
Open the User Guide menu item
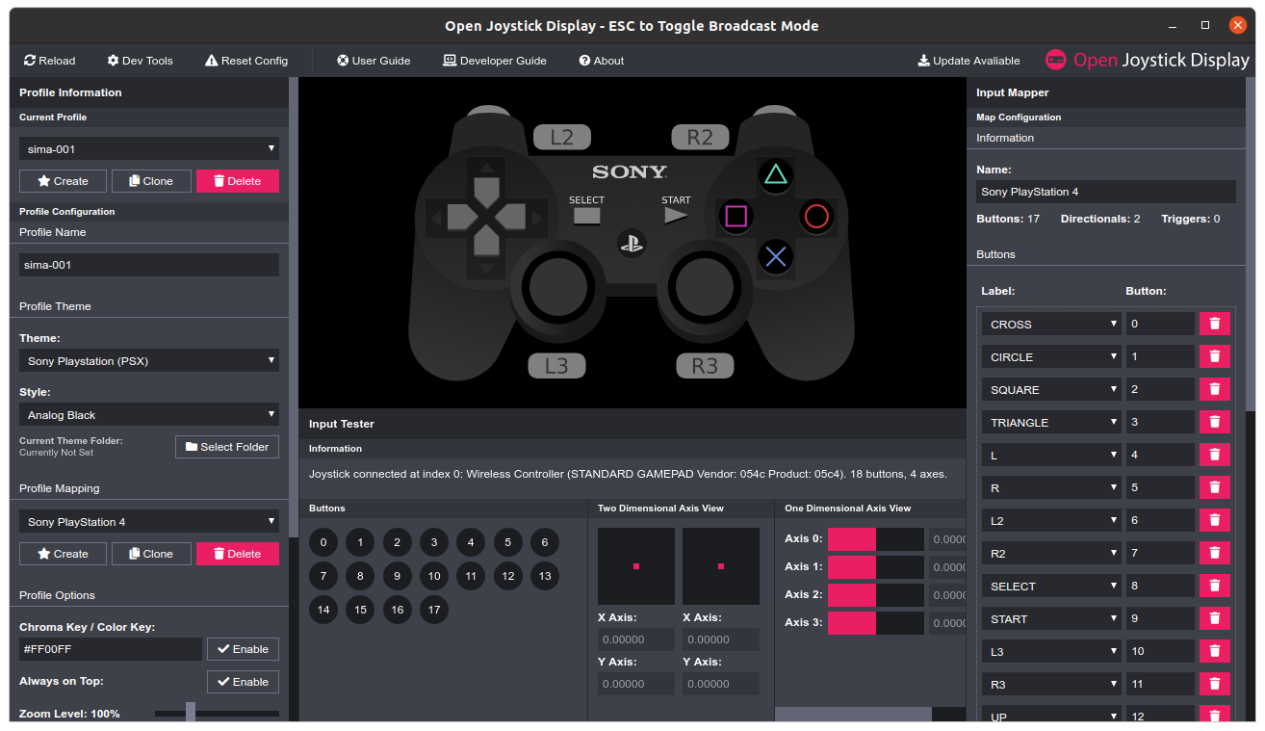[374, 61]
